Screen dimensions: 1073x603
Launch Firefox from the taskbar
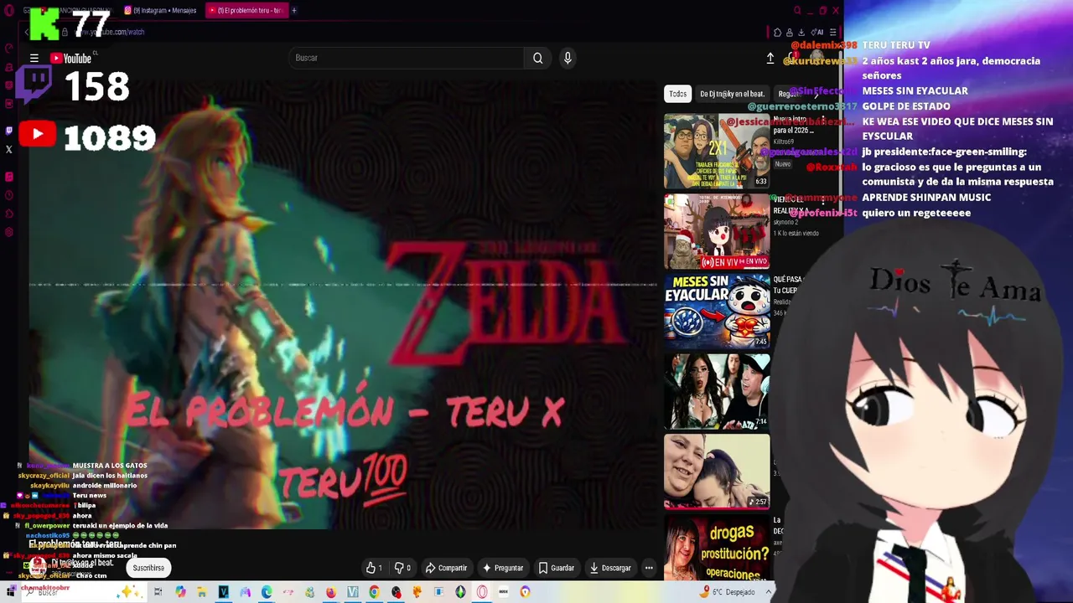coord(331,592)
